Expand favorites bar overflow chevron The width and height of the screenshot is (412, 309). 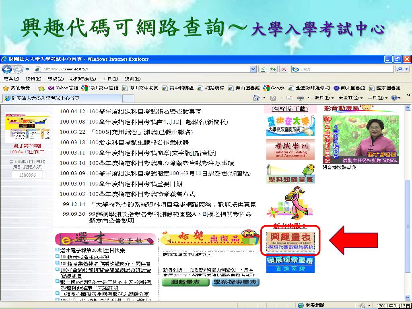pos(408,95)
